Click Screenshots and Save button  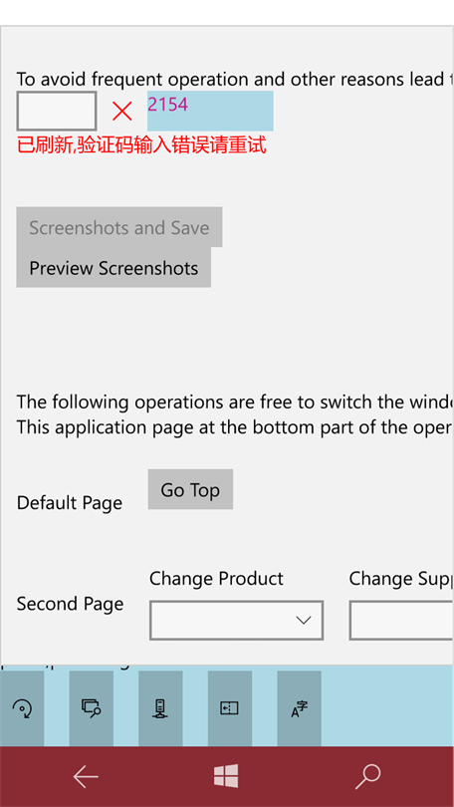(x=119, y=227)
